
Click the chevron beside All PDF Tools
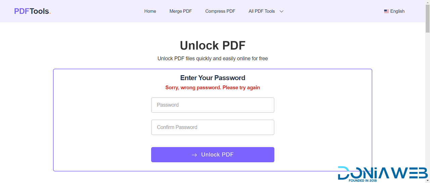(282, 11)
